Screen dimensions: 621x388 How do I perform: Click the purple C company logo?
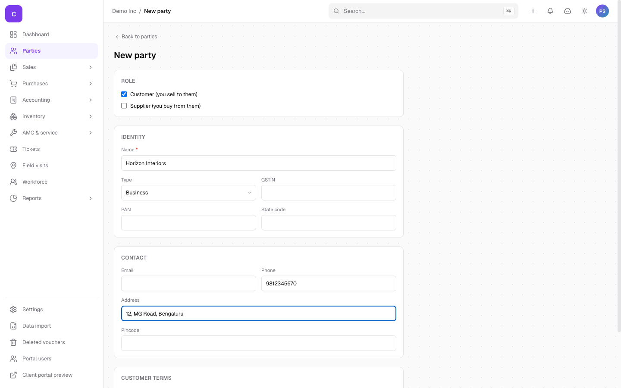tap(14, 14)
